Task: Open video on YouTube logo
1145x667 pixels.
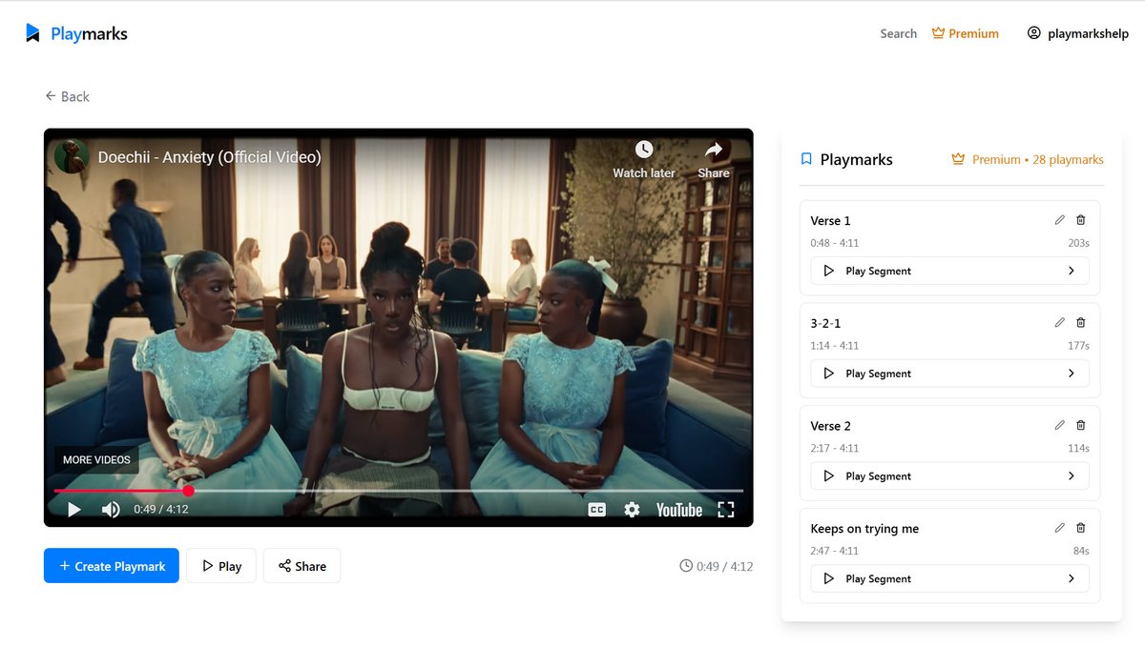Action: pyautogui.click(x=679, y=510)
